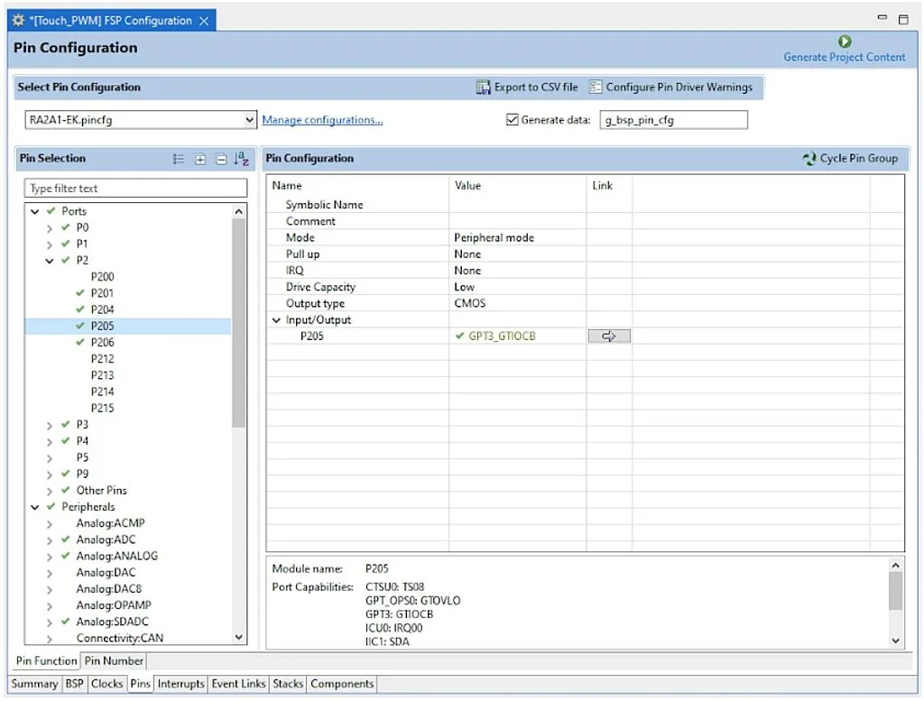The height and width of the screenshot is (701, 924).
Task: Expand the P3 port tree node
Action: pyautogui.click(x=51, y=425)
